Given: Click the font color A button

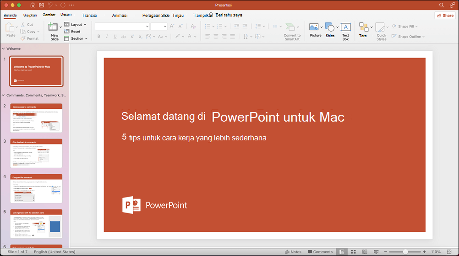Looking at the screenshot, I should point(190,37).
